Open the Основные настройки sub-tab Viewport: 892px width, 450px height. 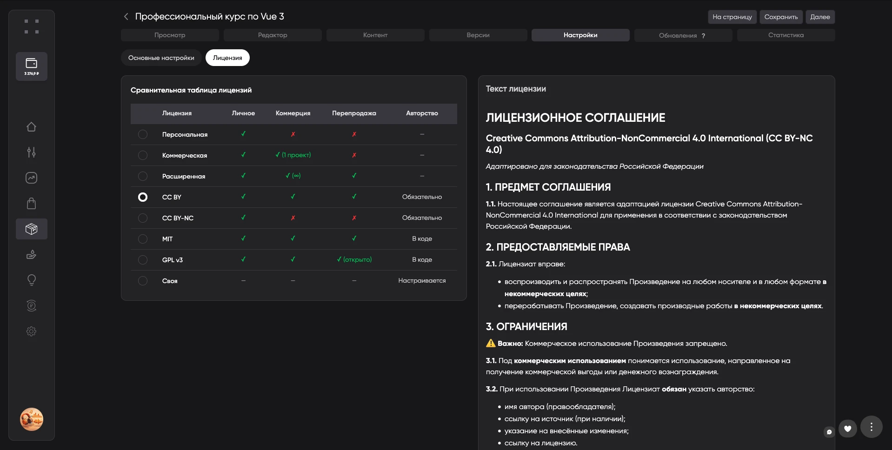pos(161,58)
